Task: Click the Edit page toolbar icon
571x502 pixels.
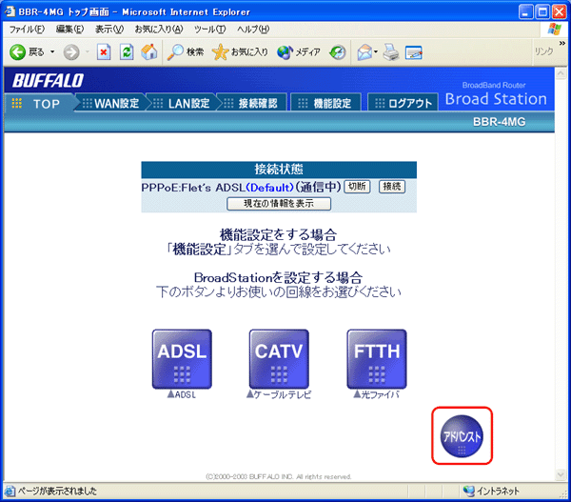Action: (x=414, y=52)
